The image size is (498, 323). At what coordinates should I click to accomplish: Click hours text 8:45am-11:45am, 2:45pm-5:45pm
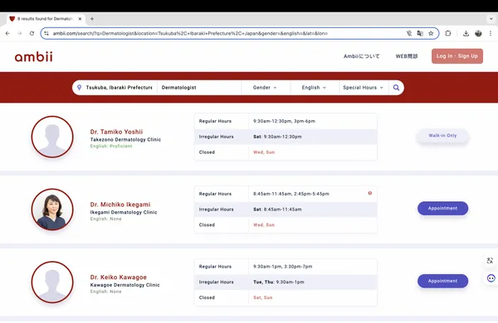[x=291, y=194]
